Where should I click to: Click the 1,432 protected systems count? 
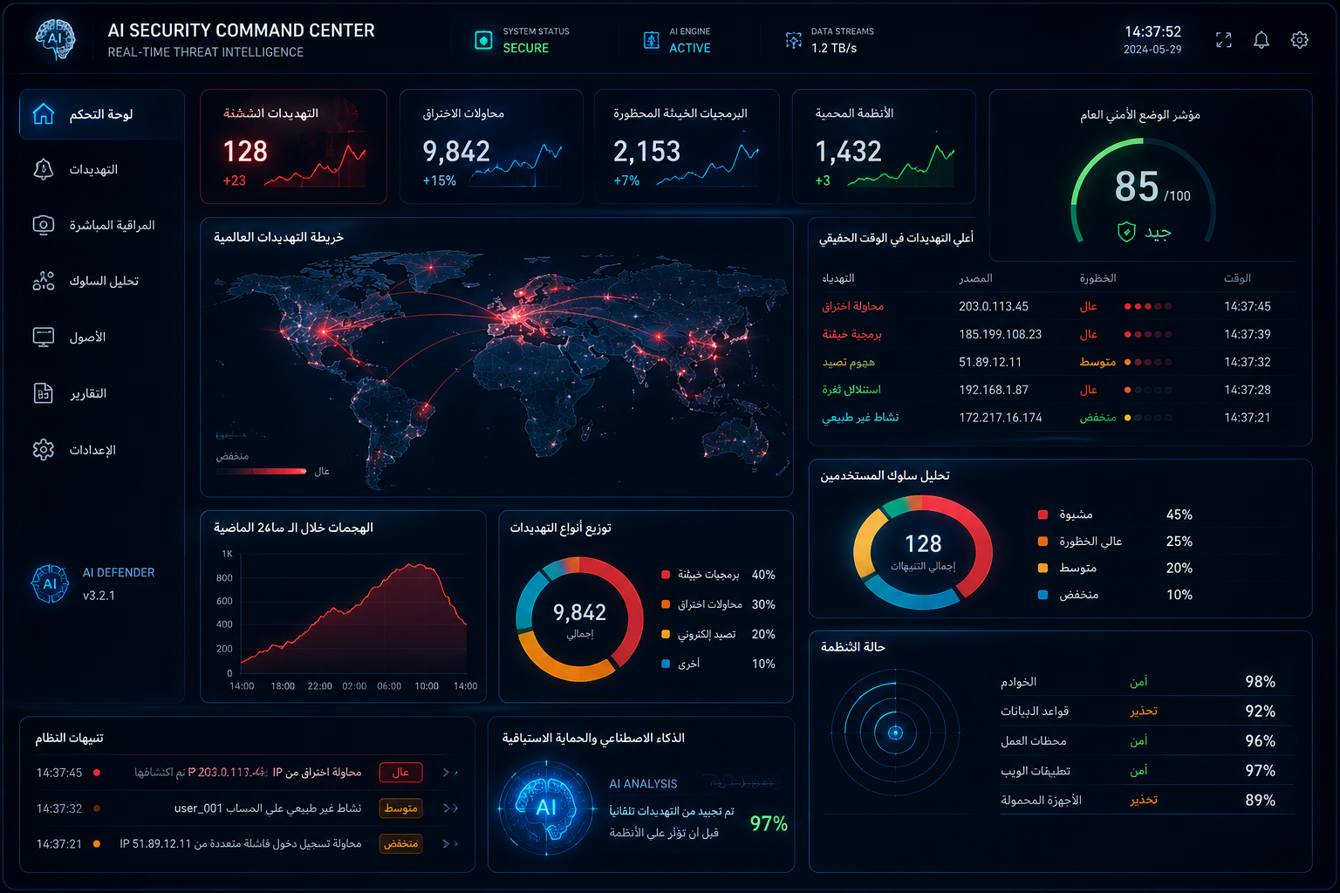tap(848, 152)
